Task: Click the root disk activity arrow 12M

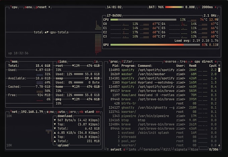Action: click(76, 66)
